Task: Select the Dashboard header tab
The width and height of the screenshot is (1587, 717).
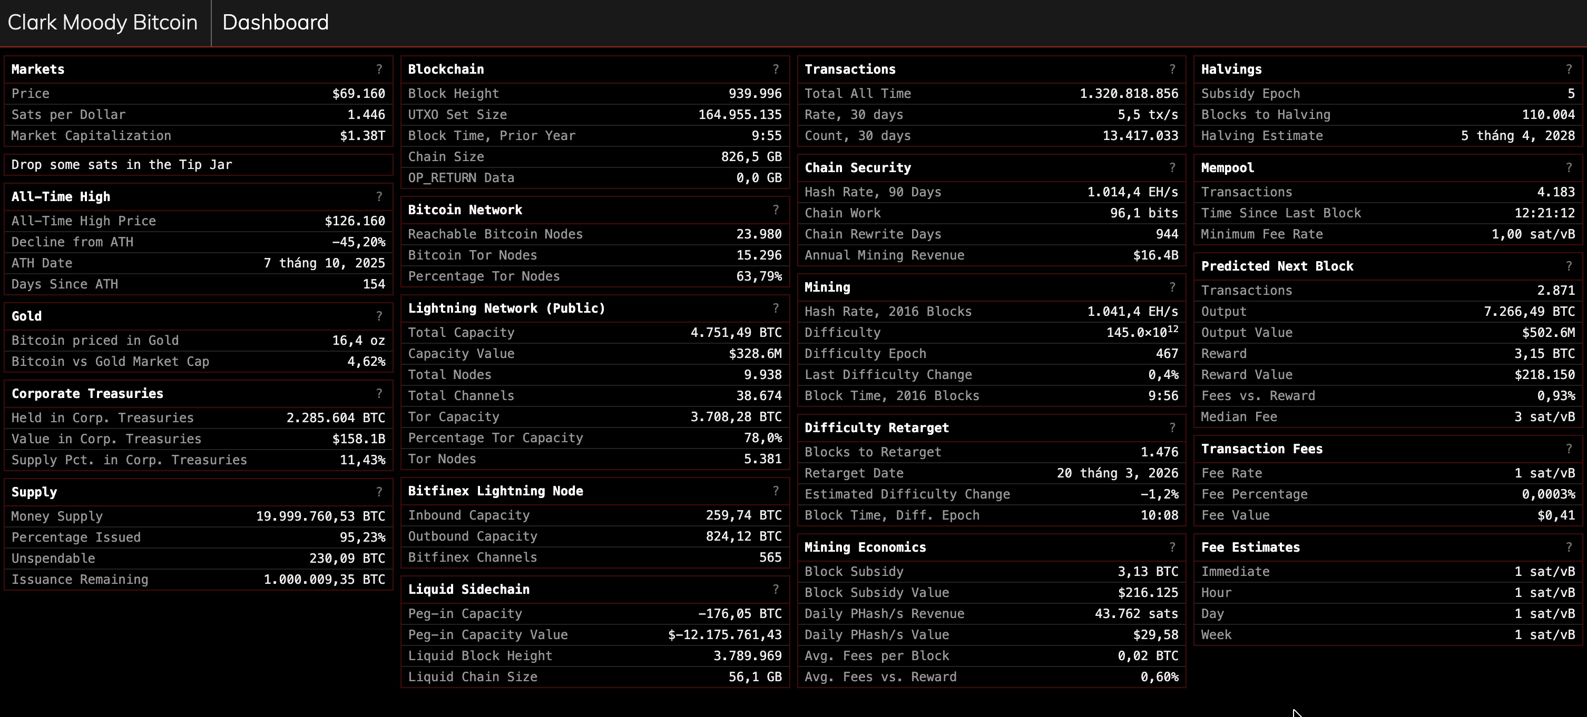Action: pyautogui.click(x=276, y=23)
